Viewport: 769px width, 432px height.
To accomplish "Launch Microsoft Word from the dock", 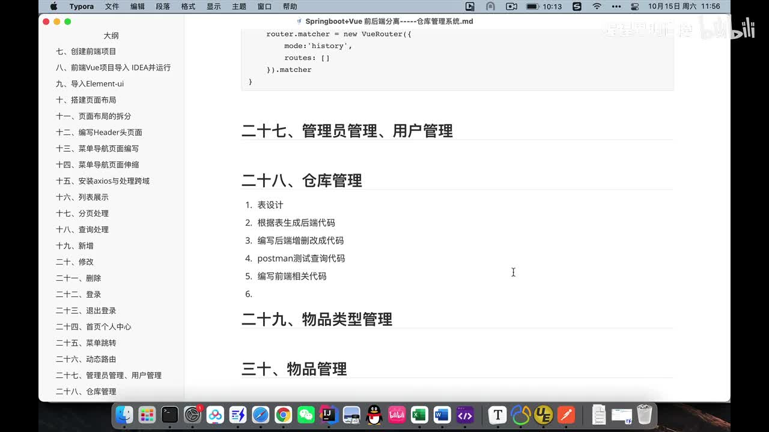I will tap(442, 415).
